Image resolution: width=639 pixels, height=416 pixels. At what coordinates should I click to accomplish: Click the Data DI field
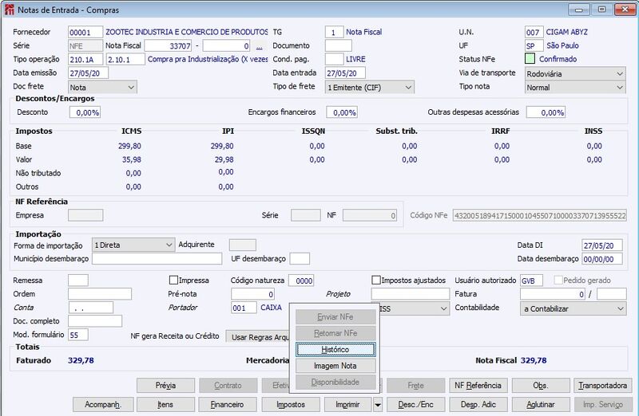click(x=602, y=245)
